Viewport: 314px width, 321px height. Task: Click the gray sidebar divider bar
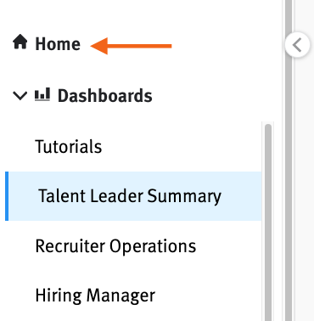(289, 160)
